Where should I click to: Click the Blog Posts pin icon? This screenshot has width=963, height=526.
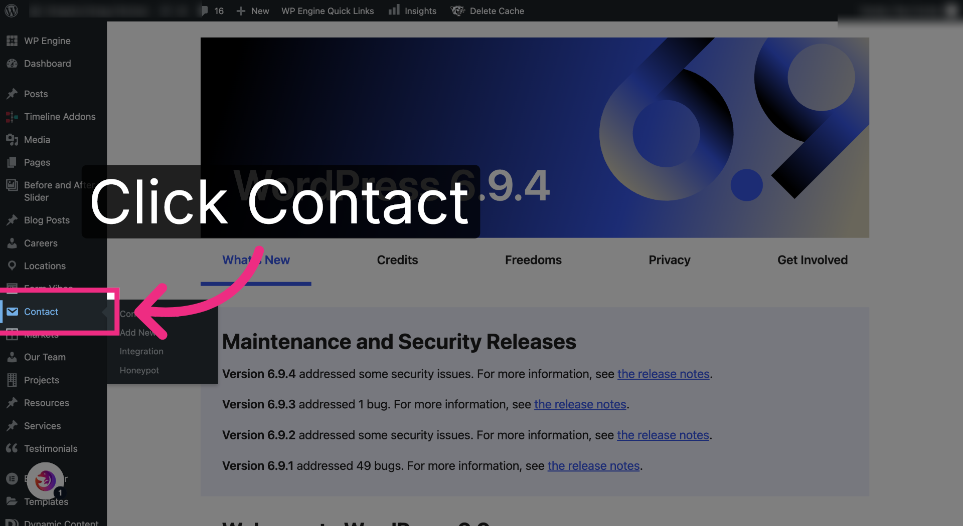[x=12, y=220]
